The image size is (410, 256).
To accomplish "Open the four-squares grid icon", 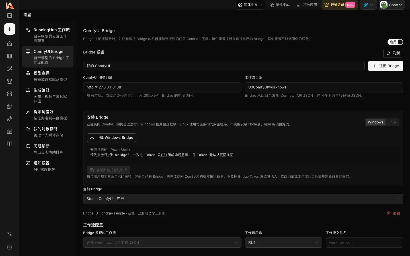I will [9, 94].
